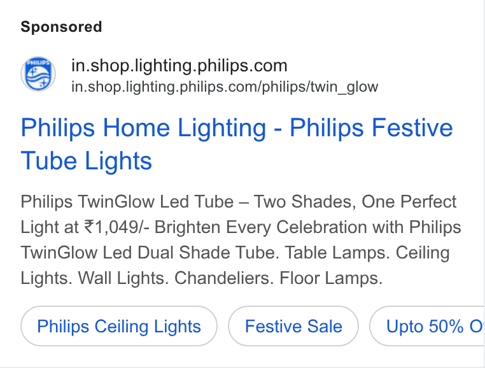Click the Upto 50% Off chip

[427, 326]
